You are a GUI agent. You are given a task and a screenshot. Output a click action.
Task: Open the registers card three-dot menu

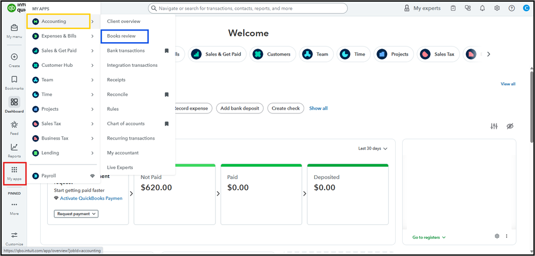coord(507,236)
